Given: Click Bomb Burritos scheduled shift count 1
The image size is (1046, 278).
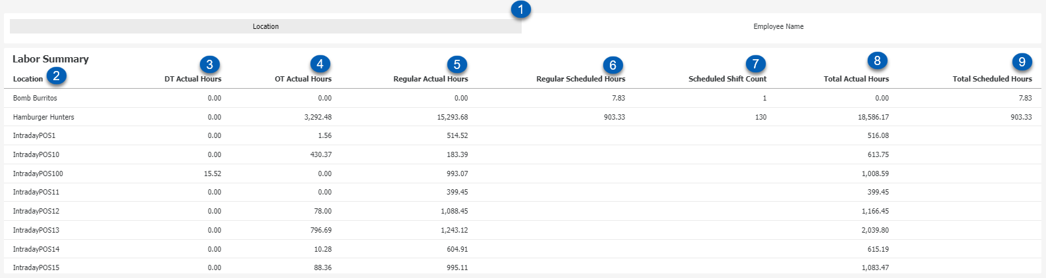Looking at the screenshot, I should pyautogui.click(x=764, y=98).
